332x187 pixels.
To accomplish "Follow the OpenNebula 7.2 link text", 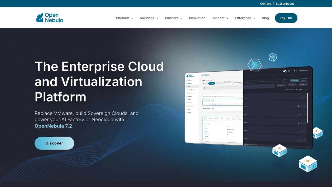I will pyautogui.click(x=53, y=126).
